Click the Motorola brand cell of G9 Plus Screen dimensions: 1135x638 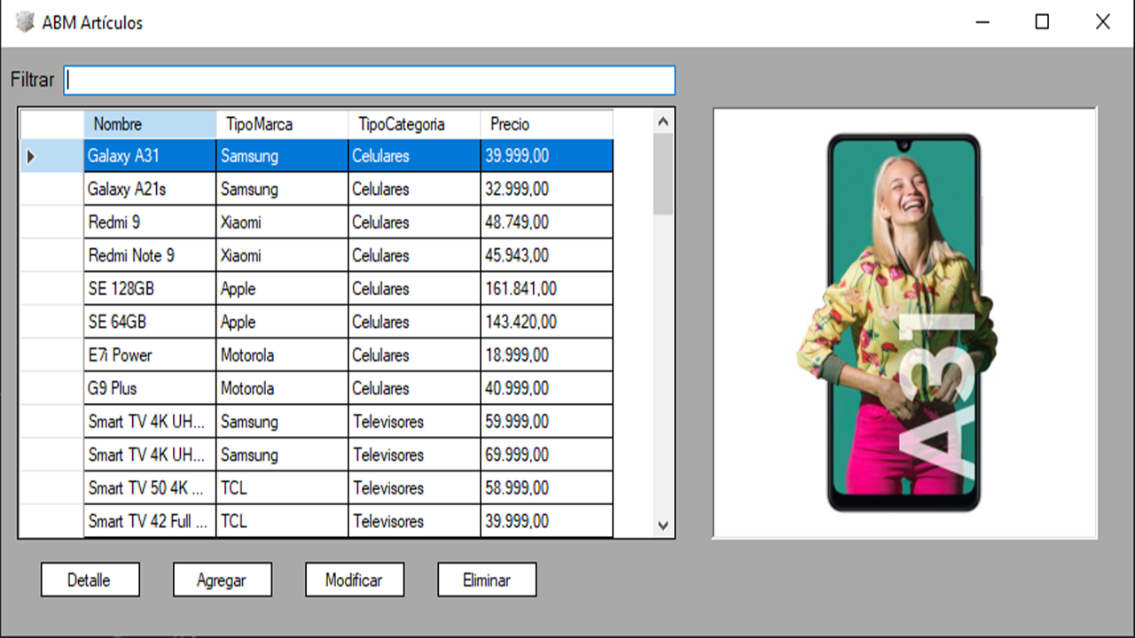282,388
